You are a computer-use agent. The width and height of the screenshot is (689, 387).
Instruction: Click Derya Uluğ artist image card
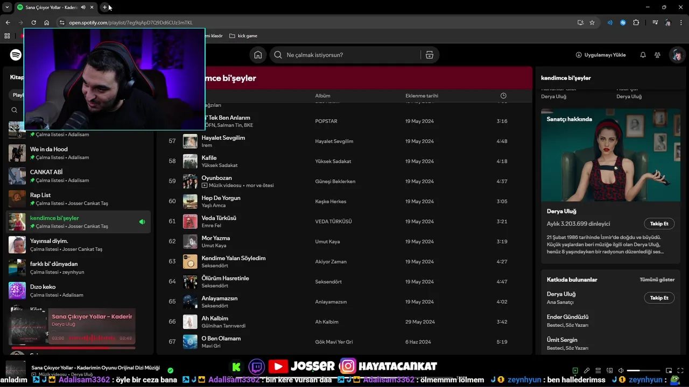tap(610, 155)
